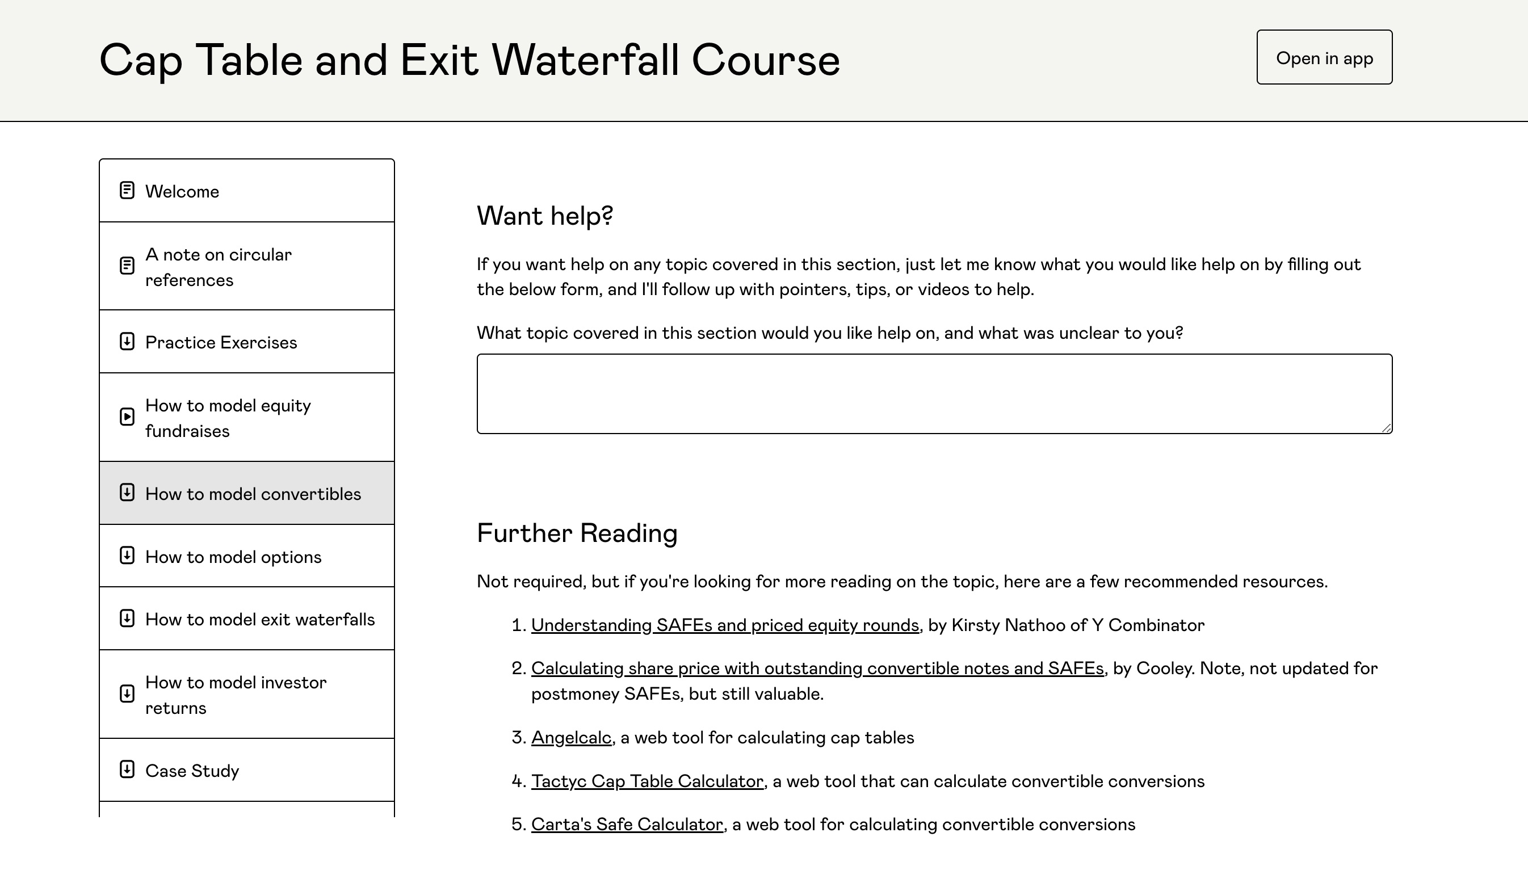Click the Case Study section icon
The image size is (1528, 883).
[x=127, y=770]
